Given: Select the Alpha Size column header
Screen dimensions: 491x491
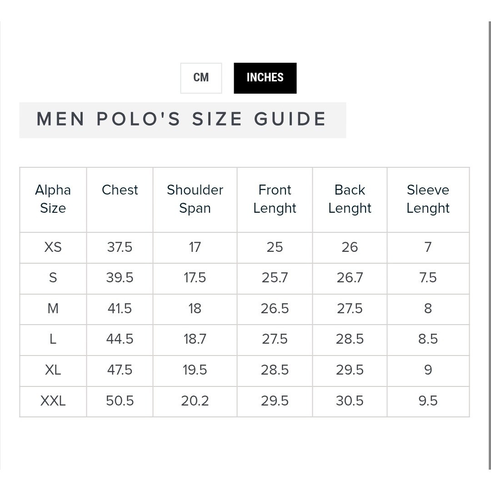Looking at the screenshot, I should pos(53,199).
